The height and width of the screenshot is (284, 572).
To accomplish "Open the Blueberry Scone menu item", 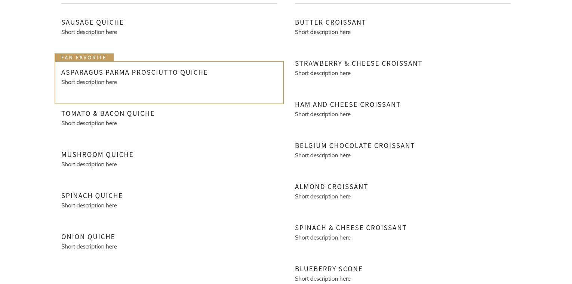I will 329,269.
